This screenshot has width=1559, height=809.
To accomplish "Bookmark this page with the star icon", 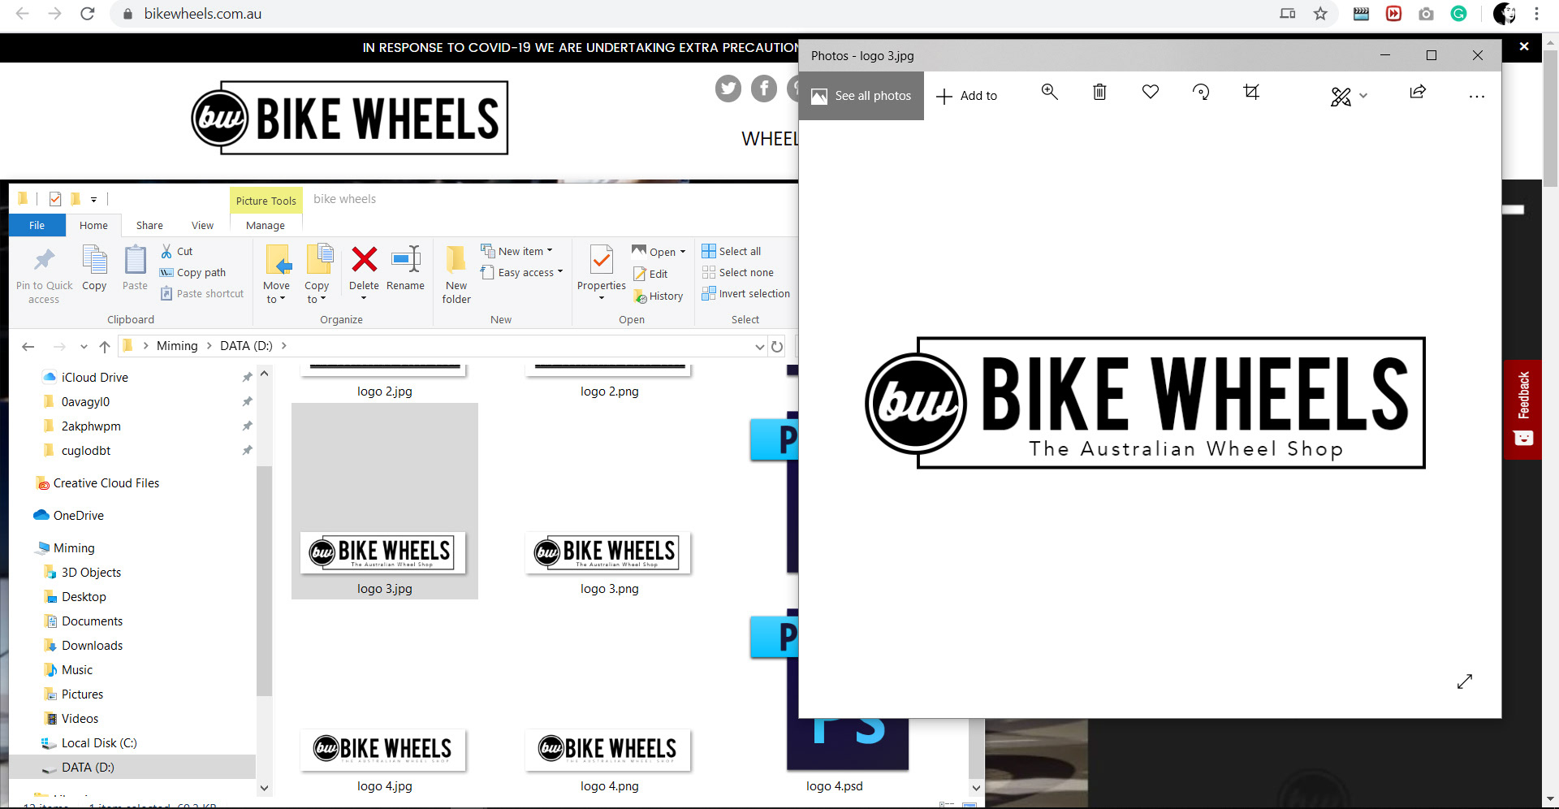I will [x=1320, y=14].
